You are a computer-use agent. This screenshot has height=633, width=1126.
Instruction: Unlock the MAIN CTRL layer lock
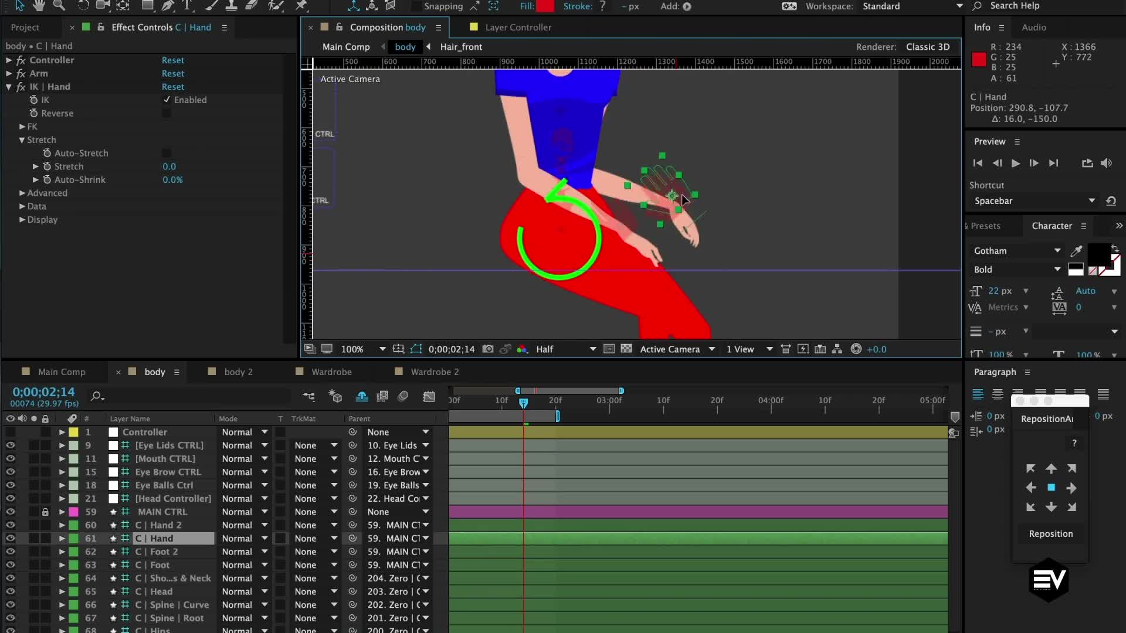45,512
